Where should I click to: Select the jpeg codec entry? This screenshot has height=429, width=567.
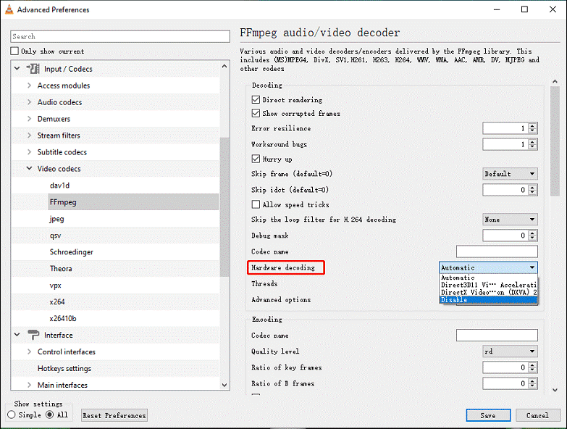pyautogui.click(x=56, y=219)
